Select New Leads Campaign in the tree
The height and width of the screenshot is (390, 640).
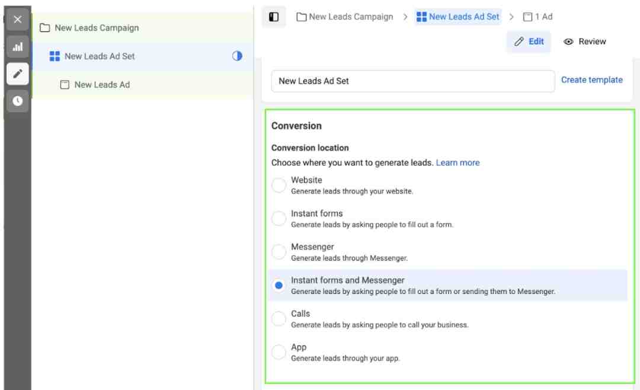pyautogui.click(x=142, y=28)
